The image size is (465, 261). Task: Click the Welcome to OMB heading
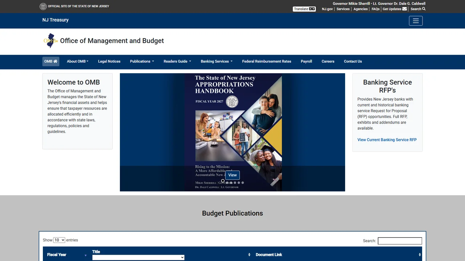pos(74,82)
